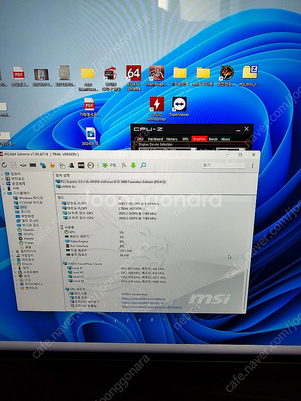Click the green download arrow icon
The width and height of the screenshot is (301, 401).
coord(133,166)
